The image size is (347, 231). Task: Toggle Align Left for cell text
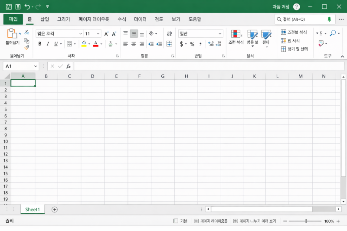coord(125,44)
